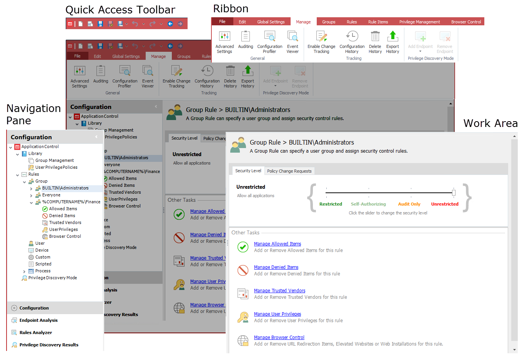Click Export History in the enlarged Ribbon callout
The image size is (522, 359).
coord(392,42)
